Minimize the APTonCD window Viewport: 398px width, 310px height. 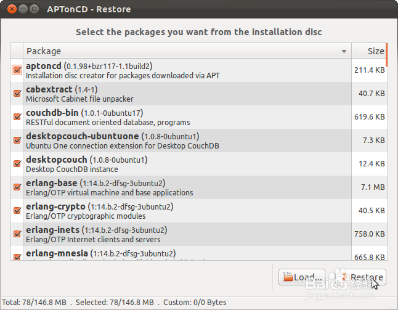pyautogui.click(x=23, y=9)
